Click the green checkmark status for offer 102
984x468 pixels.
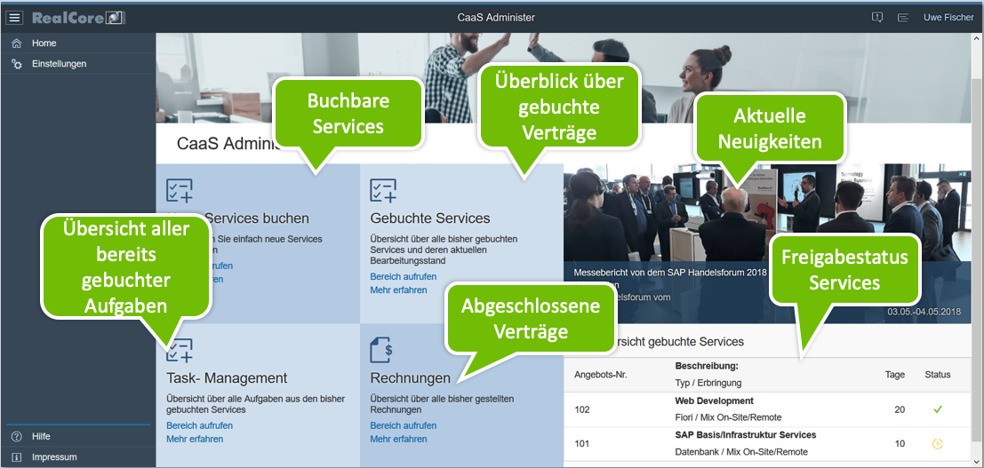point(936,409)
